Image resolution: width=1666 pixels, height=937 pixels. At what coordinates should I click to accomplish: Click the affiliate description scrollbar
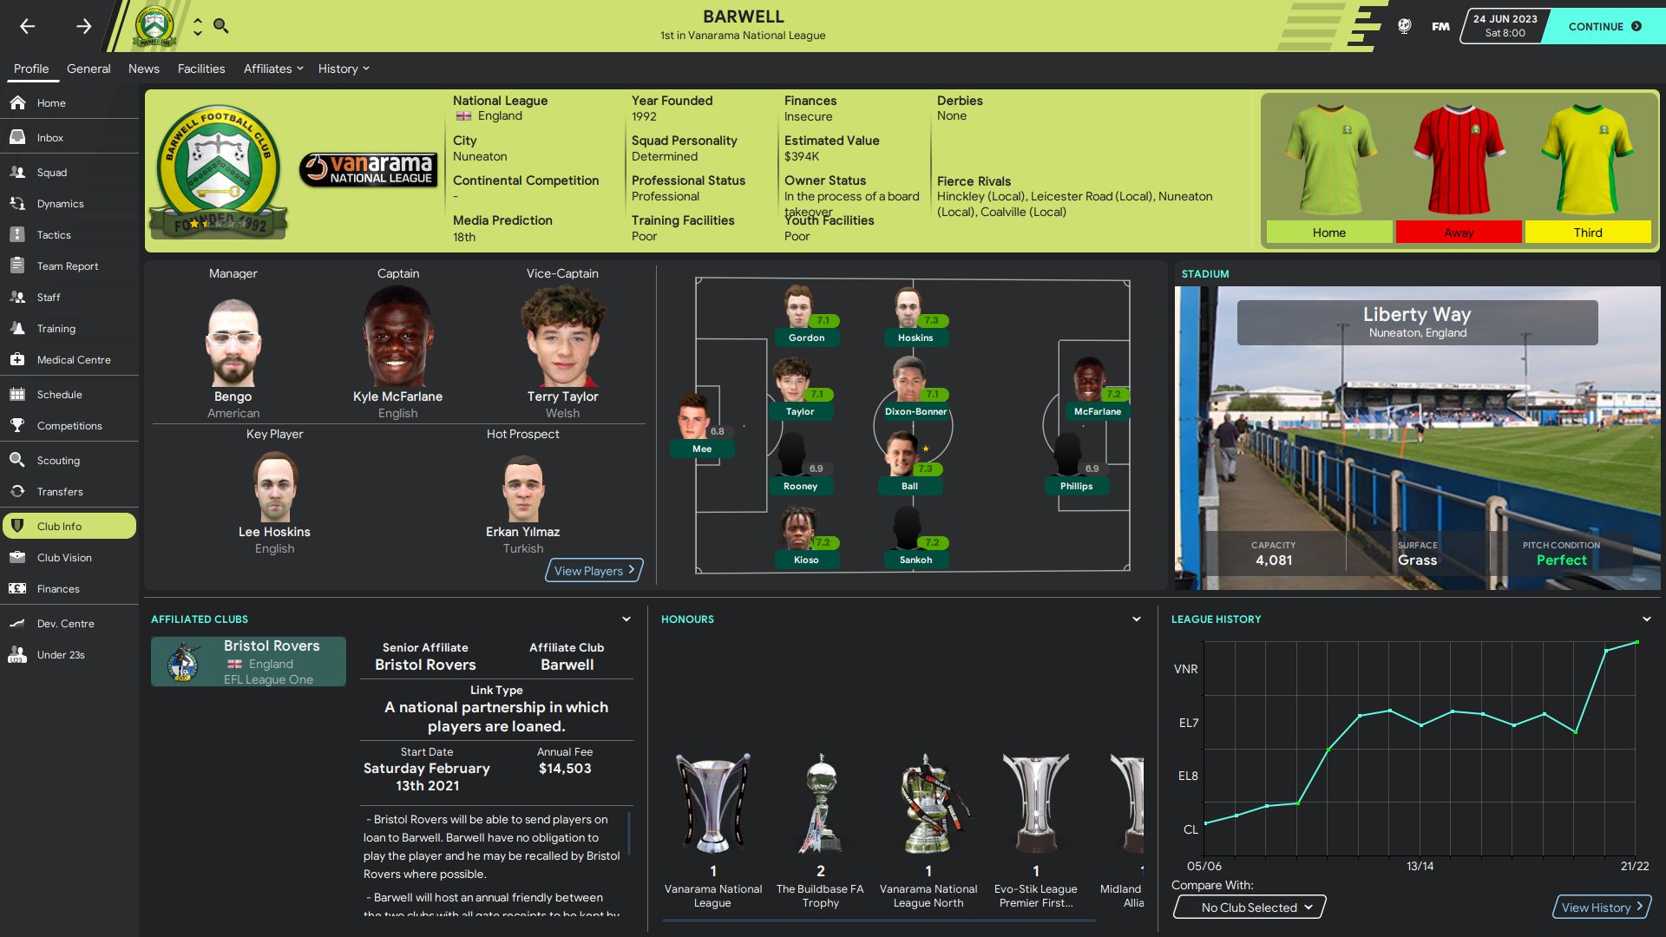tap(629, 833)
